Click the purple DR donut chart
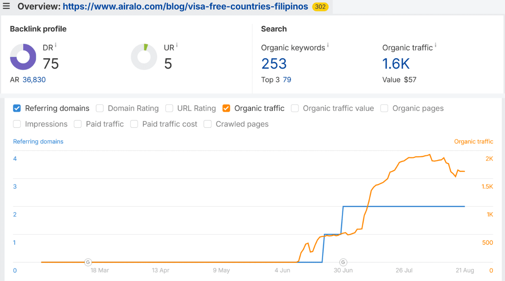Viewport: 505px width, 281px height. click(x=23, y=57)
